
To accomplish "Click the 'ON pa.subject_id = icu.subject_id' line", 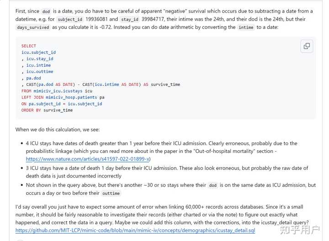I will (62, 104).
